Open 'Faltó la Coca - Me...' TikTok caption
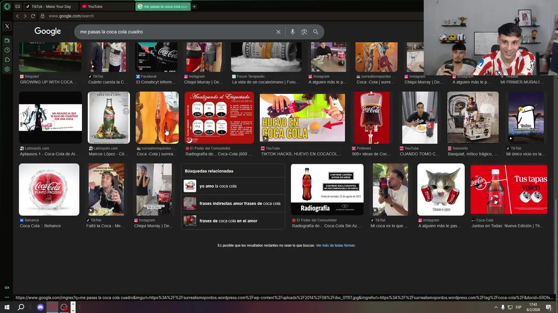The width and height of the screenshot is (558, 313). tap(105, 226)
